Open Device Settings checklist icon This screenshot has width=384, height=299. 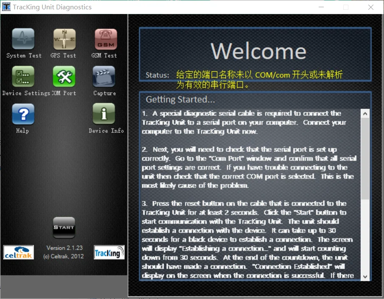(x=23, y=76)
